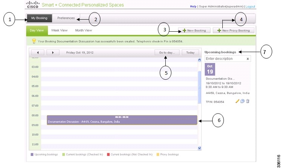The image size is (282, 168).
Task: Click the 05:00 time slot label
Action: point(35,86)
